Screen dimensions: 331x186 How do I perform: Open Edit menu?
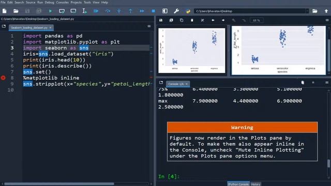10,2
